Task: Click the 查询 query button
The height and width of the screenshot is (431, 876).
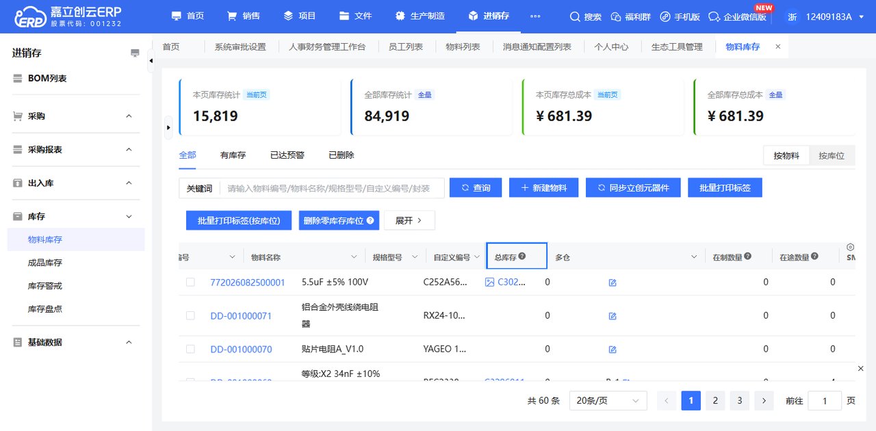Action: pyautogui.click(x=476, y=187)
